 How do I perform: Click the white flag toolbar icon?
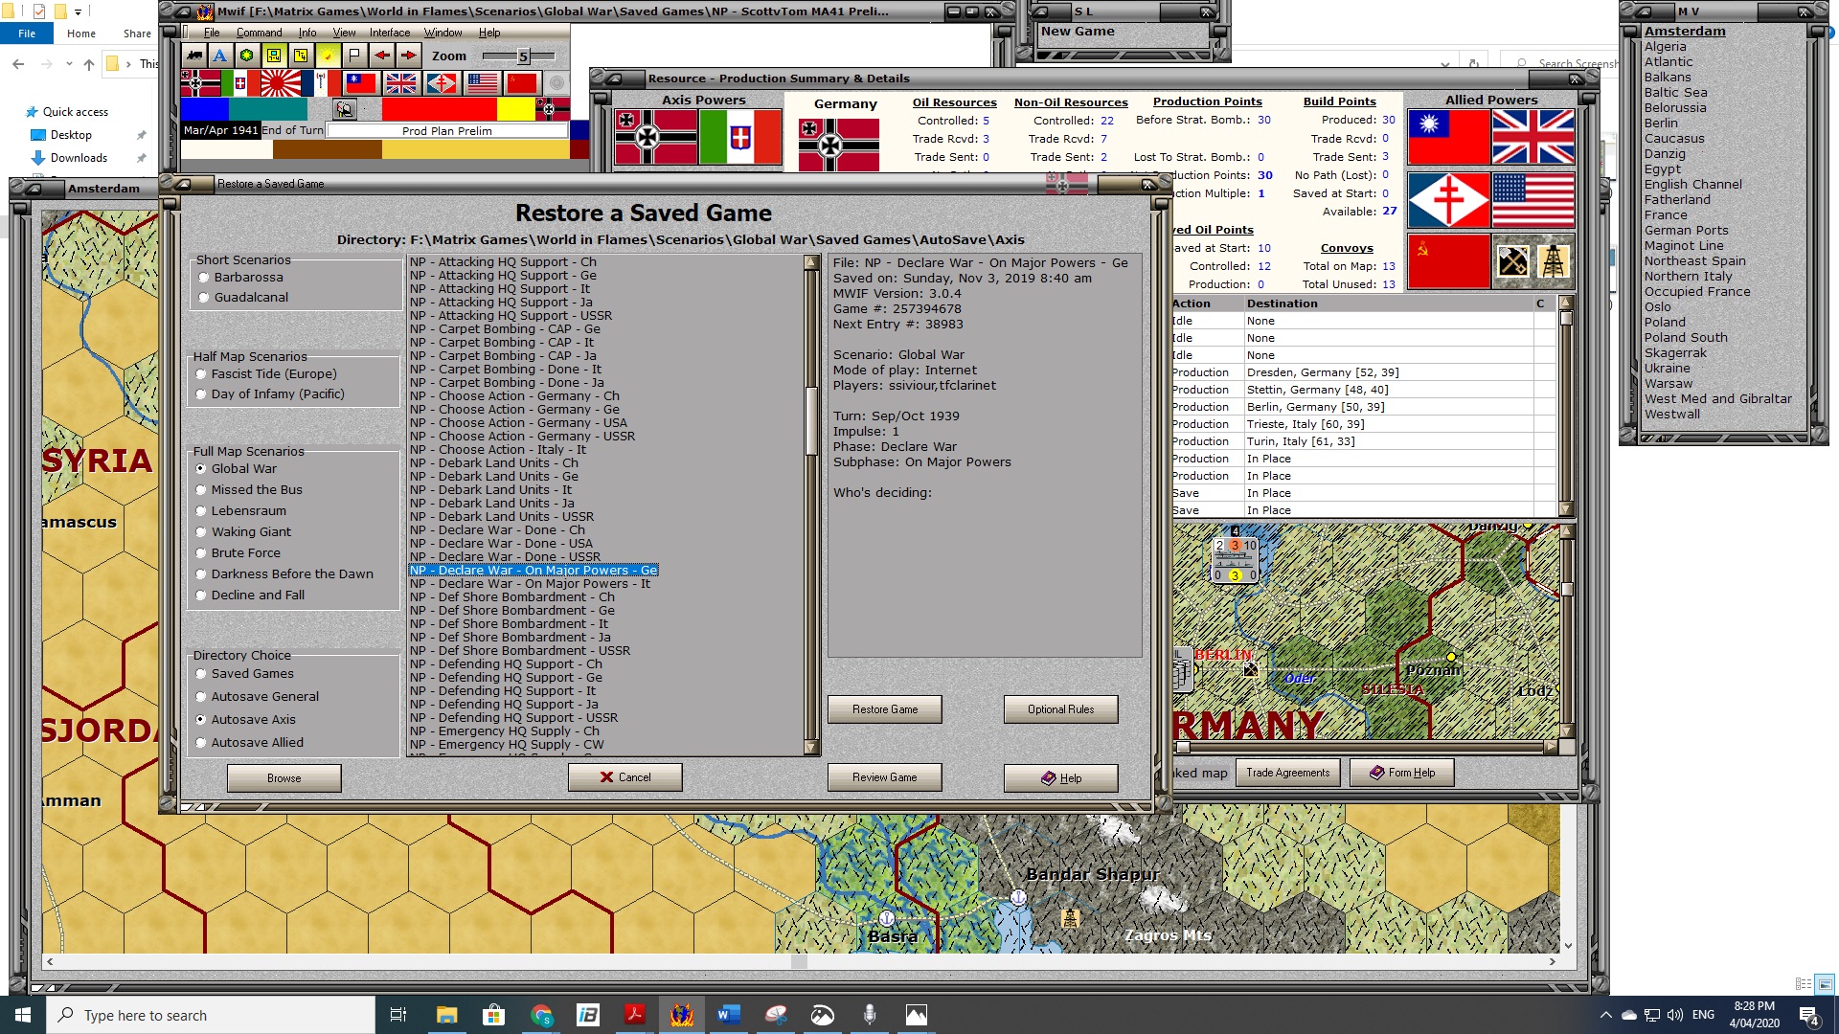pyautogui.click(x=354, y=56)
